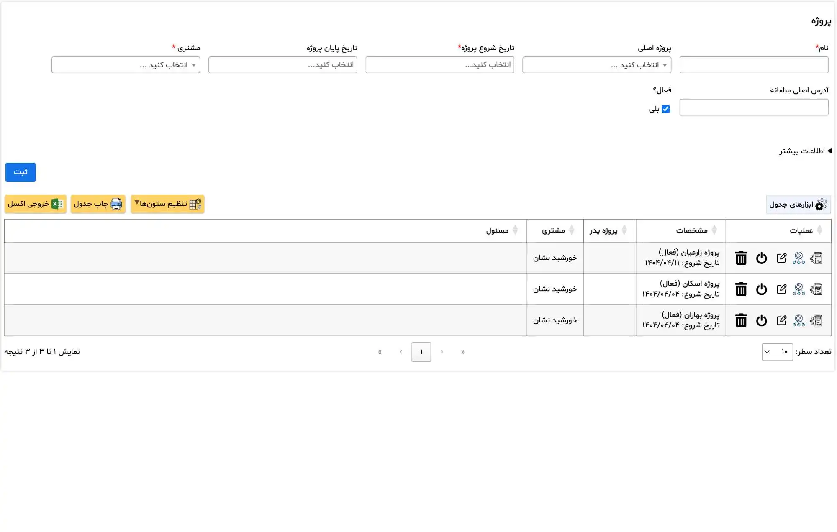The width and height of the screenshot is (837, 532).
Task: Toggle power icon for پروژه اسکان
Action: (761, 289)
